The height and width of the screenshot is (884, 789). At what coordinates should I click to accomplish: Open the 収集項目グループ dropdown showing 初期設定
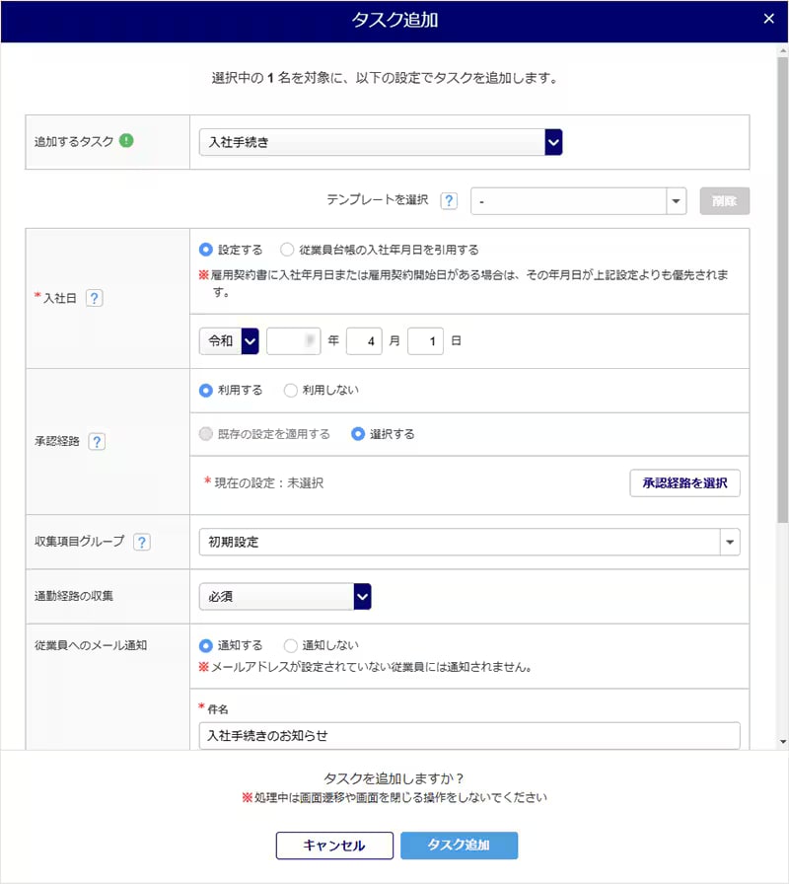468,542
